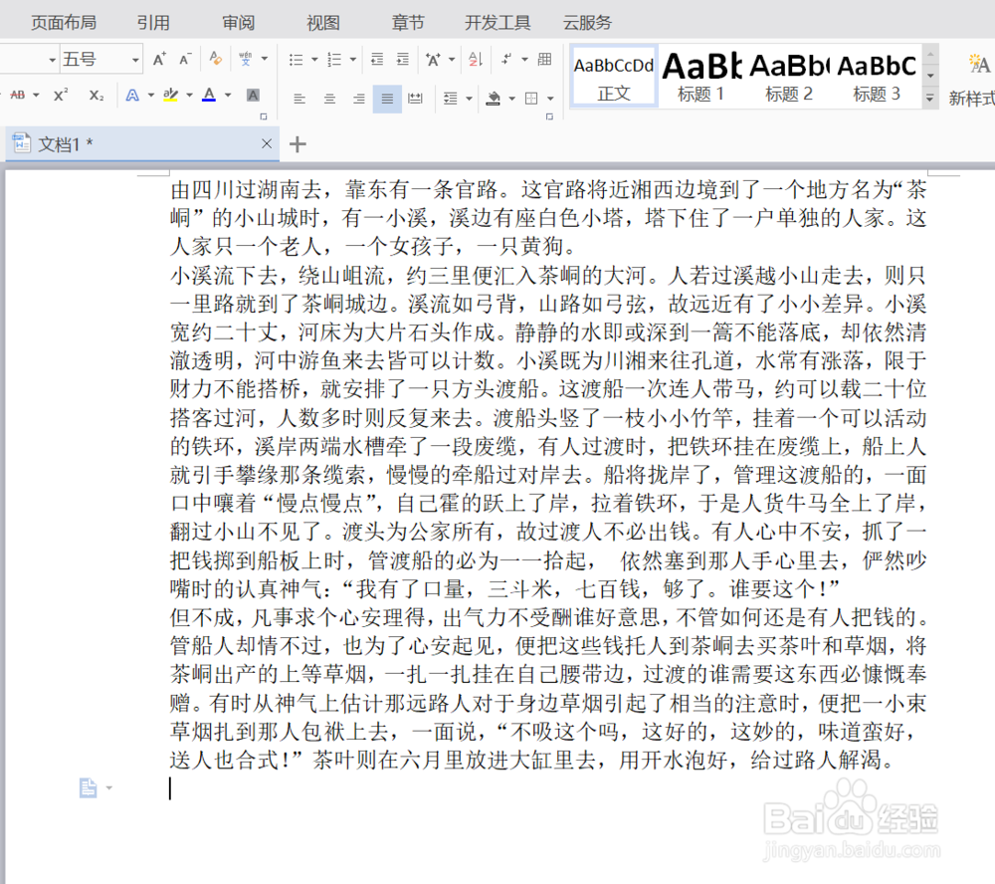Viewport: 995px width, 884px height.
Task: Apply 标题 1 style
Action: (701, 77)
